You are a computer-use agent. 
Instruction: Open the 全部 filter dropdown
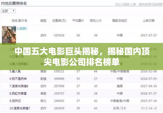point(8,11)
